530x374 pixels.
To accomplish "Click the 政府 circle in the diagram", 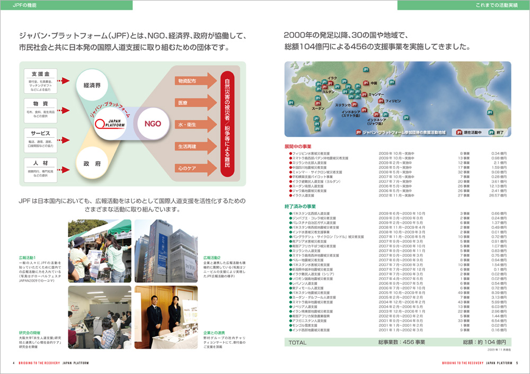I will pos(92,164).
